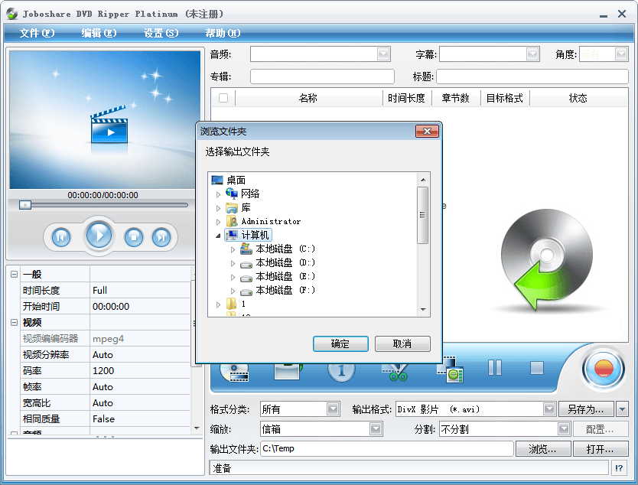Open the 设置 menu

click(161, 33)
